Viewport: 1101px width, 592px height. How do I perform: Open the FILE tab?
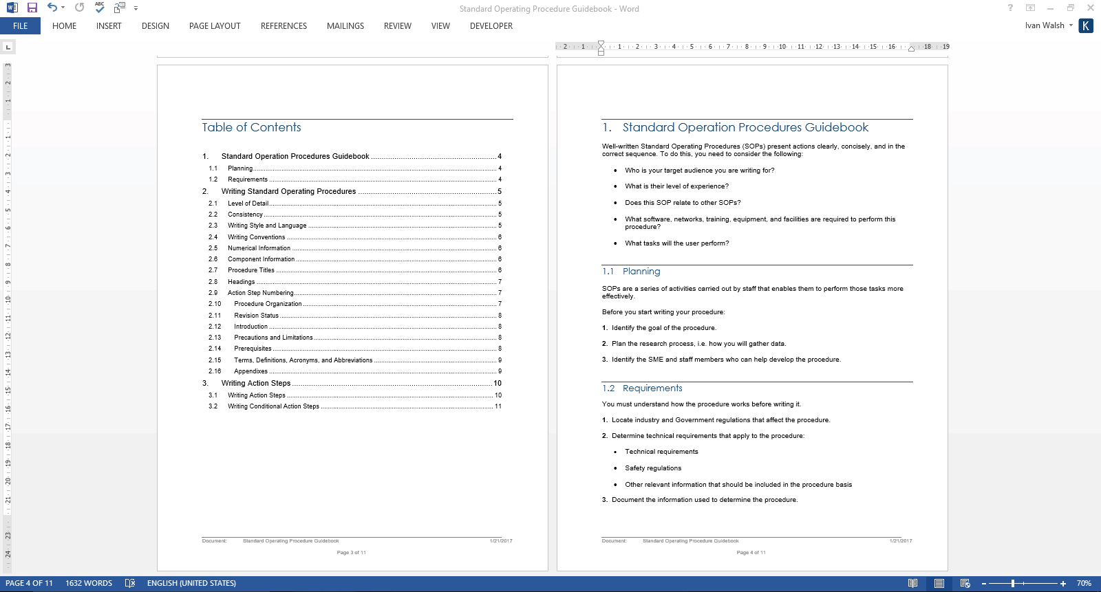[x=21, y=26]
